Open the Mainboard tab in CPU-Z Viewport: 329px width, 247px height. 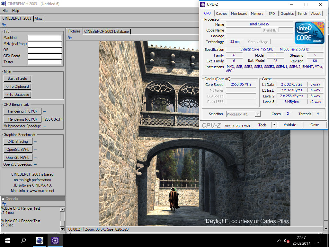click(x=239, y=14)
